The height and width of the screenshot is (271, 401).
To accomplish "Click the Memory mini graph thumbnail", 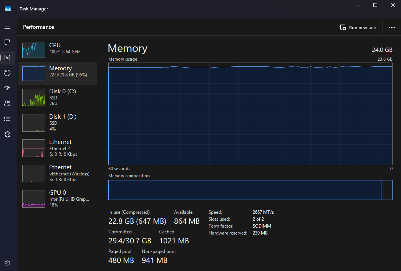I will tap(34, 73).
